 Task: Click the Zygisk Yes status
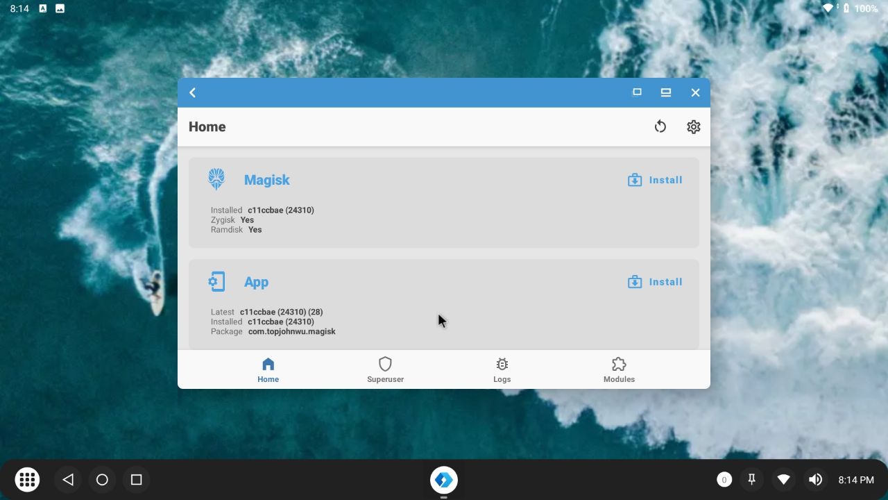247,219
